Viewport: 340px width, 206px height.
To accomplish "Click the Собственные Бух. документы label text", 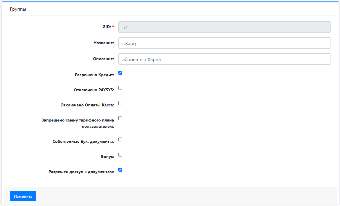I will 83,141.
